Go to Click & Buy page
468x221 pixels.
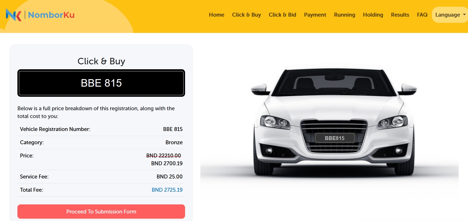[x=246, y=15]
